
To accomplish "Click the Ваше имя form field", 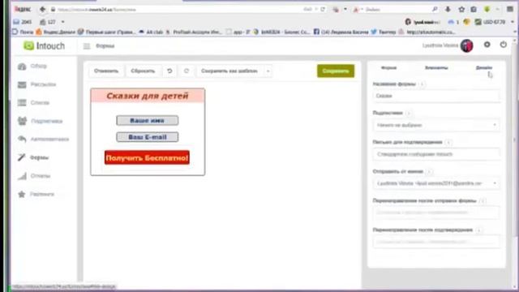I will 148,121.
